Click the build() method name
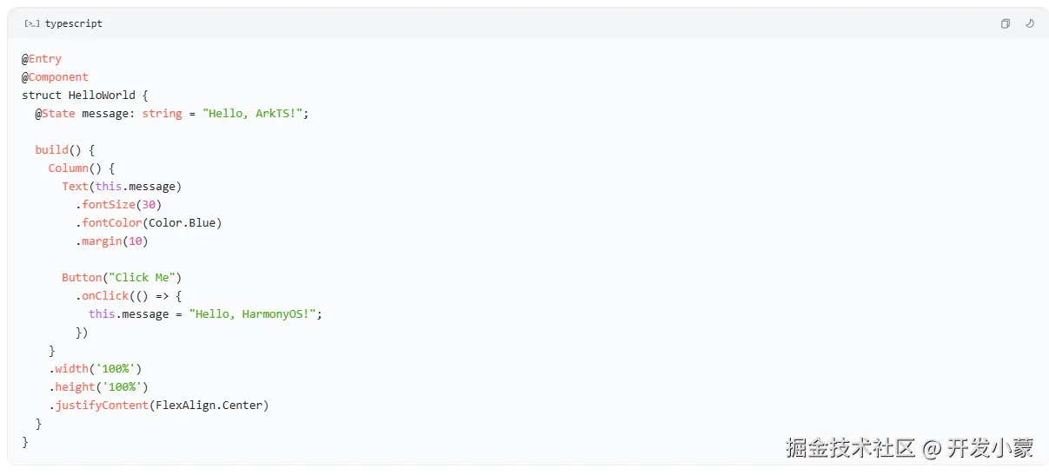 [x=51, y=149]
